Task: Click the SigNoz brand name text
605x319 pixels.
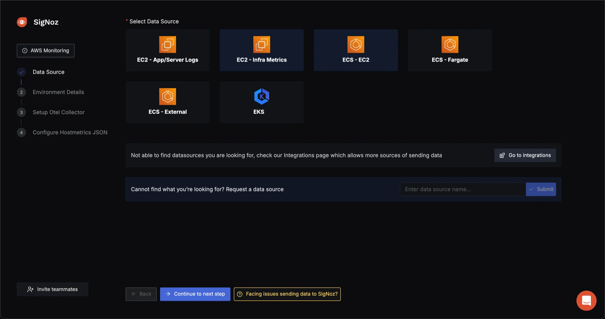Action: (46, 22)
